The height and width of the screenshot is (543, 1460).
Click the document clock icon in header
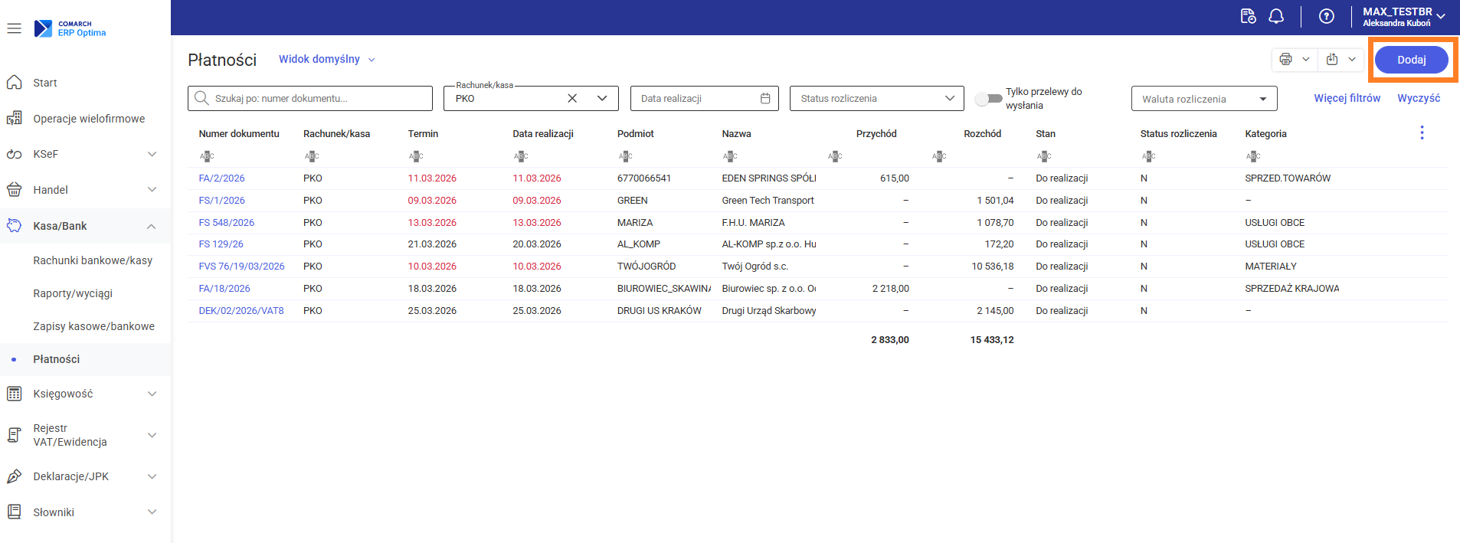pyautogui.click(x=1248, y=16)
